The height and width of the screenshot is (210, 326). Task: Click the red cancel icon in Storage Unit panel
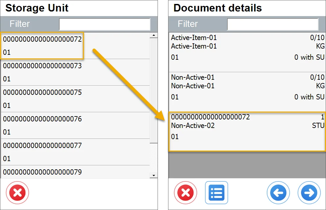point(17,193)
